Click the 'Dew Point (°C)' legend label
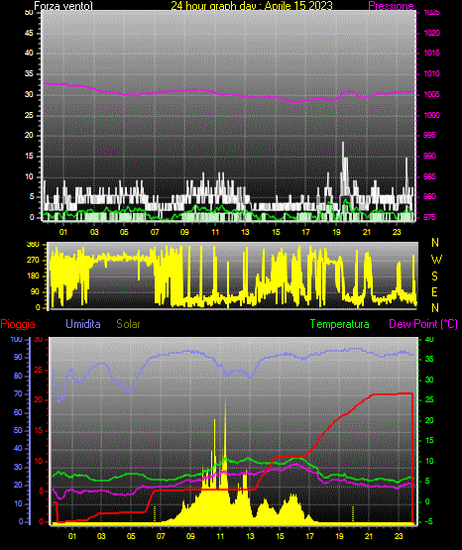Image resolution: width=462 pixels, height=550 pixels. tap(423, 324)
